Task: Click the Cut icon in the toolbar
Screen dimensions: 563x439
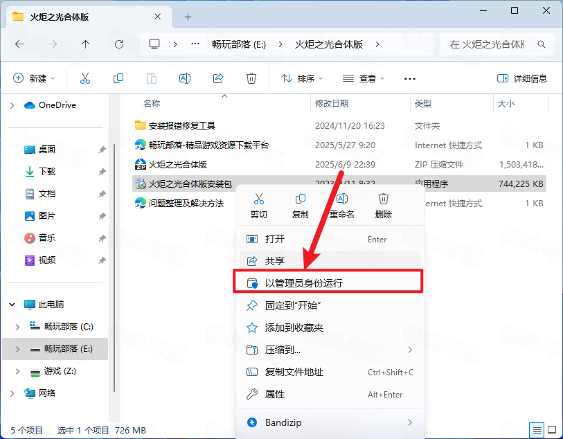Action: pos(85,78)
